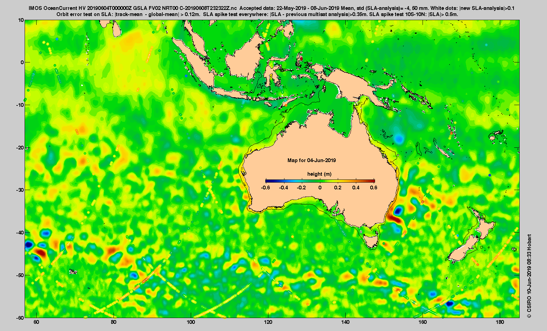Screen dimensions: 547x331
Task: Click the latitude axis label '-20'
Action: tap(21, 147)
